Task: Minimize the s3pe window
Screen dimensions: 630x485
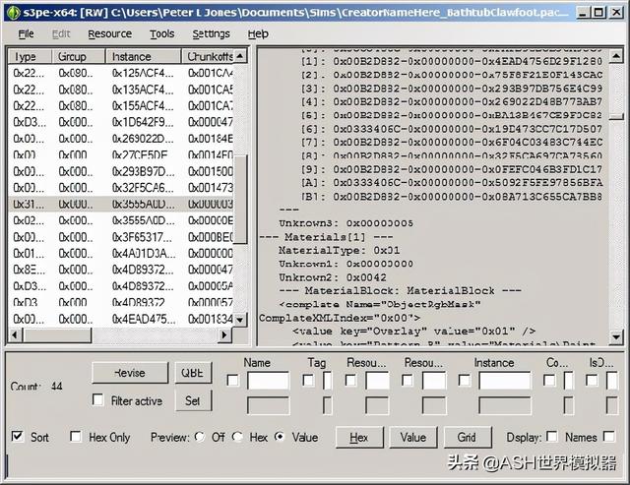Action: coord(582,13)
